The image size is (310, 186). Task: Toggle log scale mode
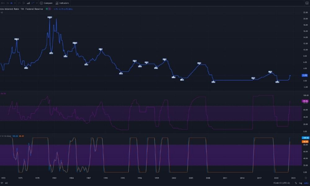tap(300, 183)
